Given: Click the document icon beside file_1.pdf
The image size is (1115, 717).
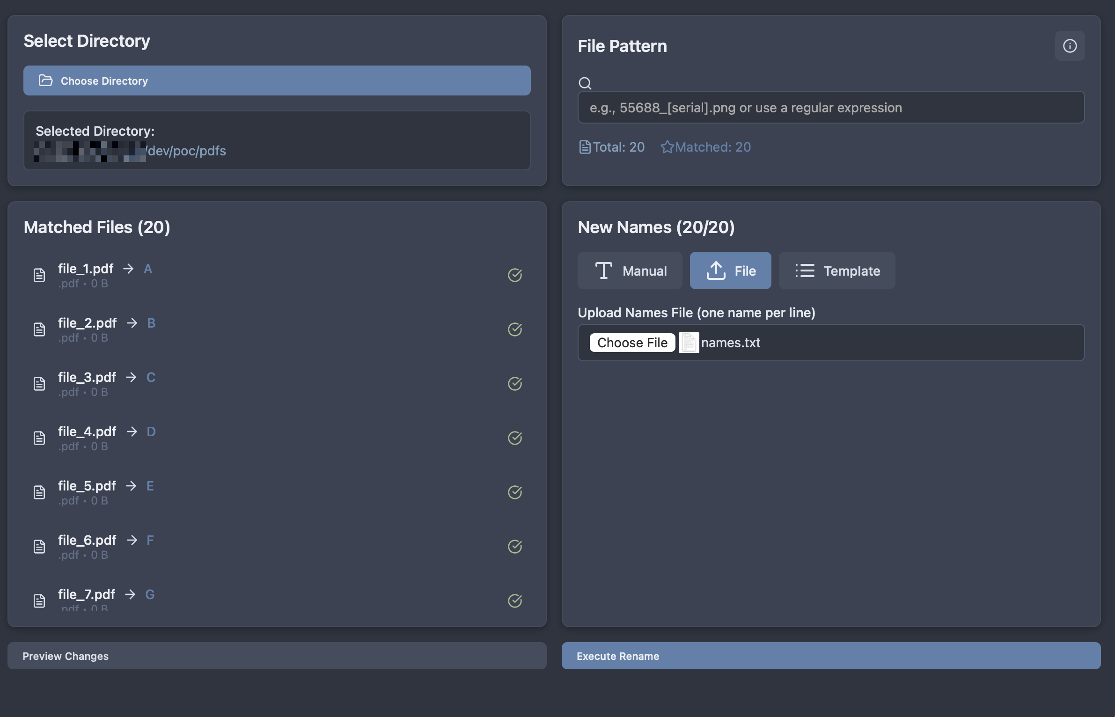Looking at the screenshot, I should (x=39, y=275).
